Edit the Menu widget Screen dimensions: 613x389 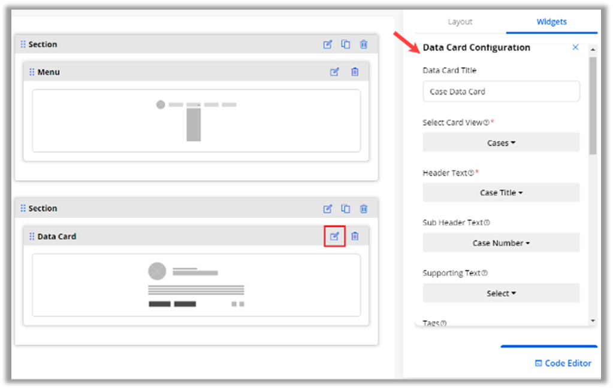click(x=334, y=72)
